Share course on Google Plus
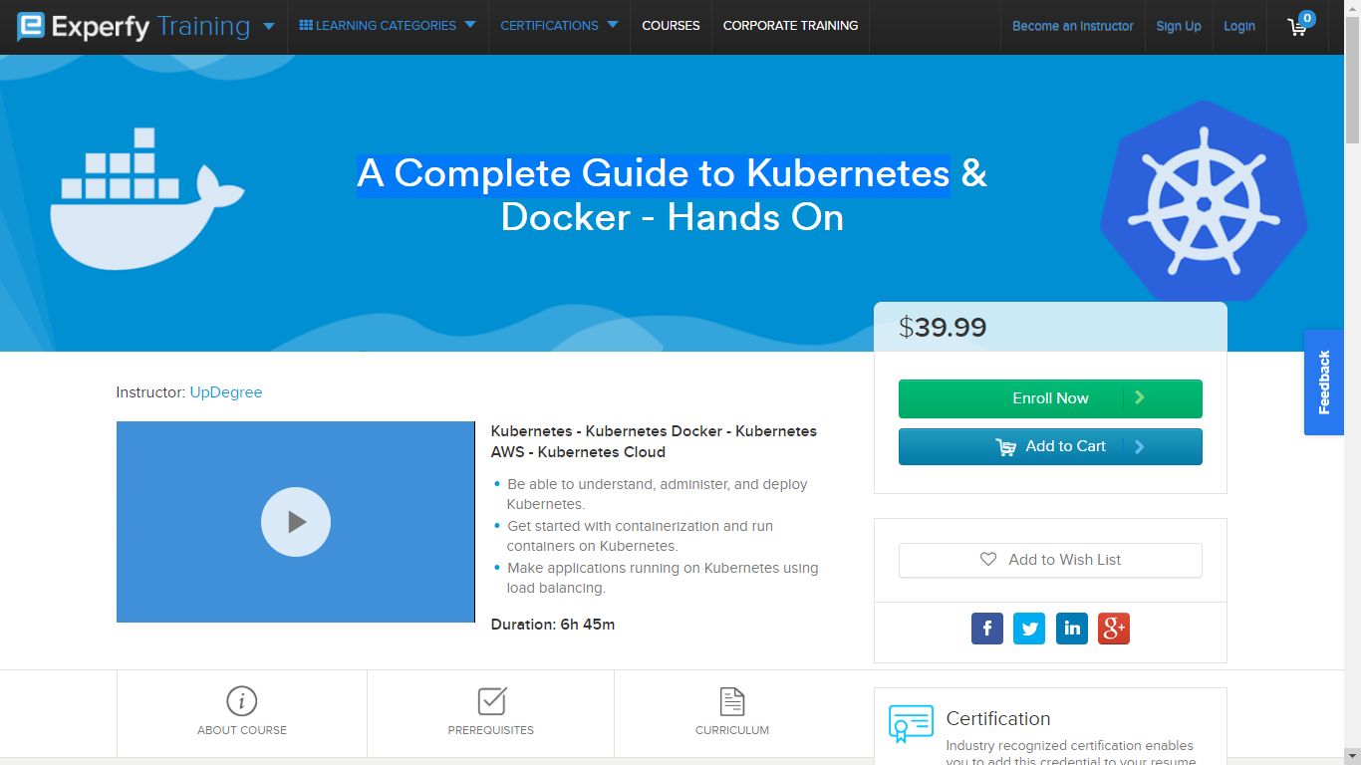This screenshot has width=1361, height=765. click(x=1114, y=629)
